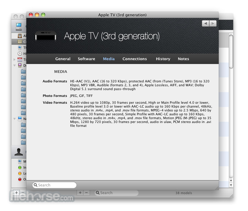Click the '38 models' status text
248x211 pixels.
[183, 193]
